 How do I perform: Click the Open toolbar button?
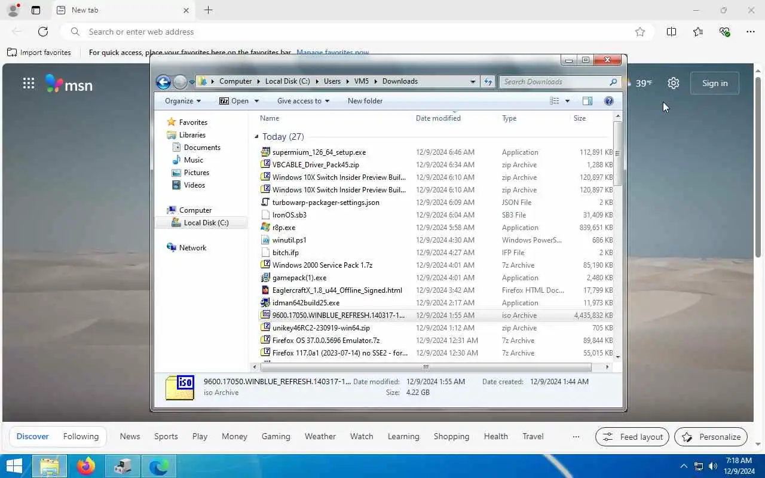click(234, 101)
